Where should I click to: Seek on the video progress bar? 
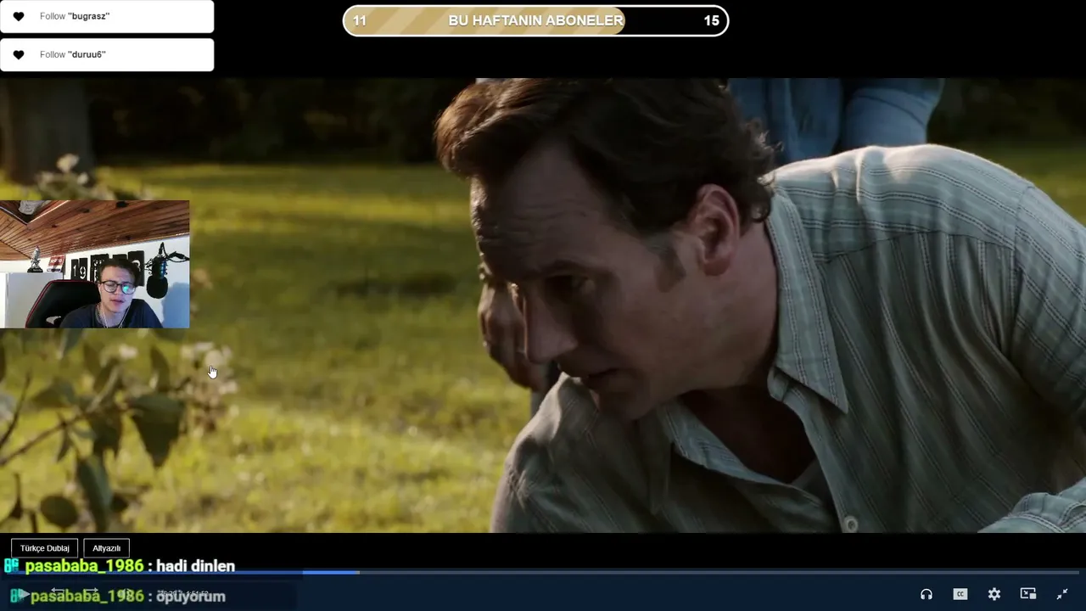(x=543, y=572)
